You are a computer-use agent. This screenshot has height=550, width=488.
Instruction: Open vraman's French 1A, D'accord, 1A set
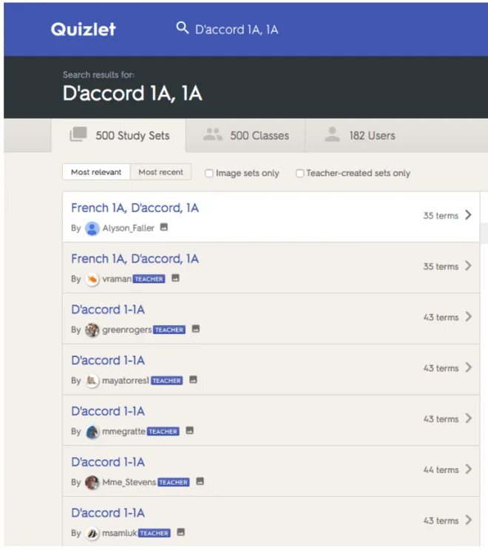coord(135,259)
